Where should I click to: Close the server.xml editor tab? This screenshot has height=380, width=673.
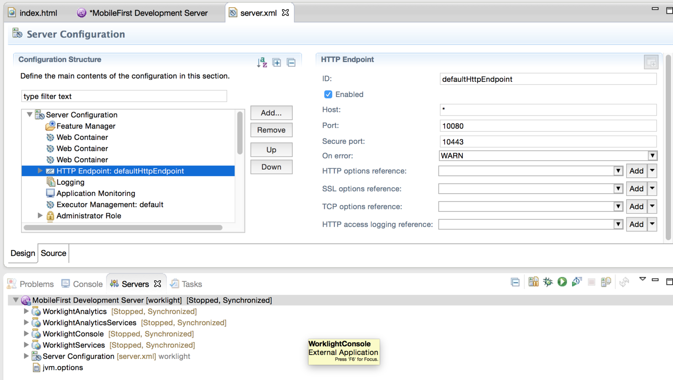coord(286,13)
